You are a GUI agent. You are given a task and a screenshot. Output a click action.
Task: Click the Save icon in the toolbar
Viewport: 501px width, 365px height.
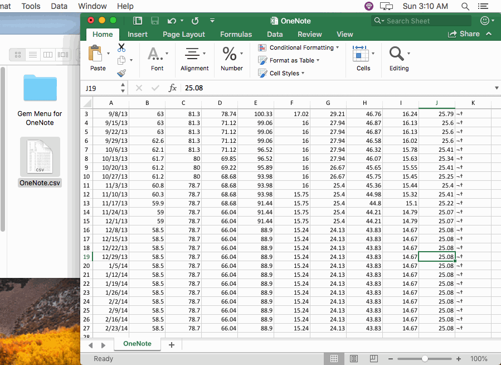154,20
